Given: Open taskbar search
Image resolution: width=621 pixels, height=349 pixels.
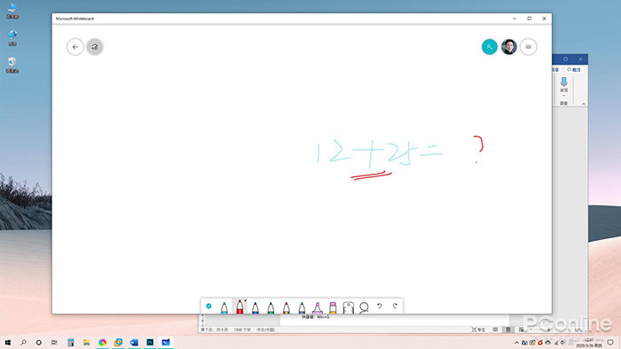Looking at the screenshot, I should [23, 342].
